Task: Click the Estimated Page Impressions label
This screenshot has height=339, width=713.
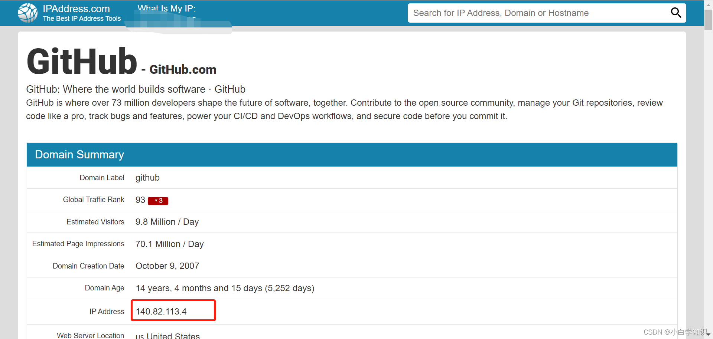Action: click(78, 244)
